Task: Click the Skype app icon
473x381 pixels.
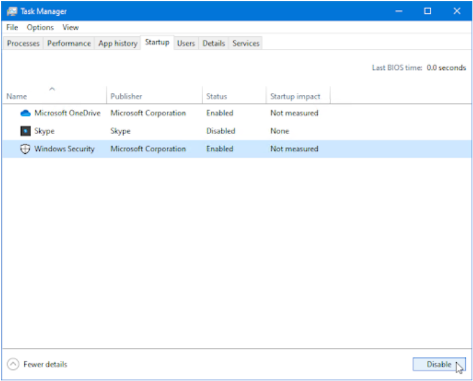Action: [x=25, y=131]
